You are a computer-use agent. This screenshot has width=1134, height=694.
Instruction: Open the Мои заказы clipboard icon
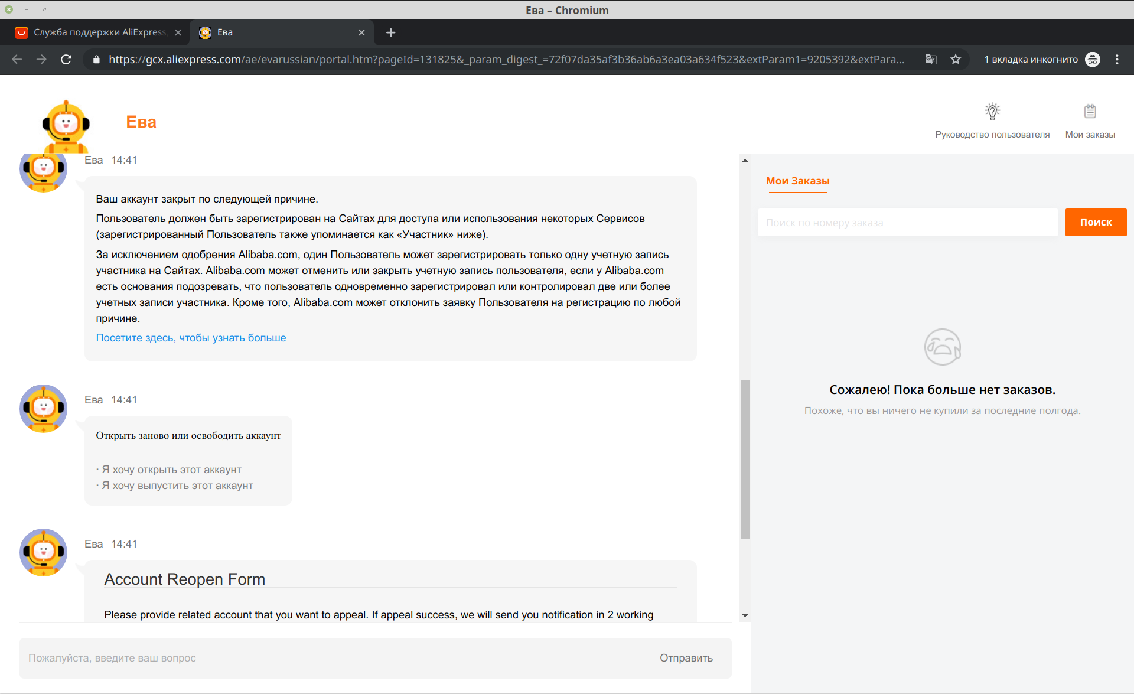coord(1090,111)
